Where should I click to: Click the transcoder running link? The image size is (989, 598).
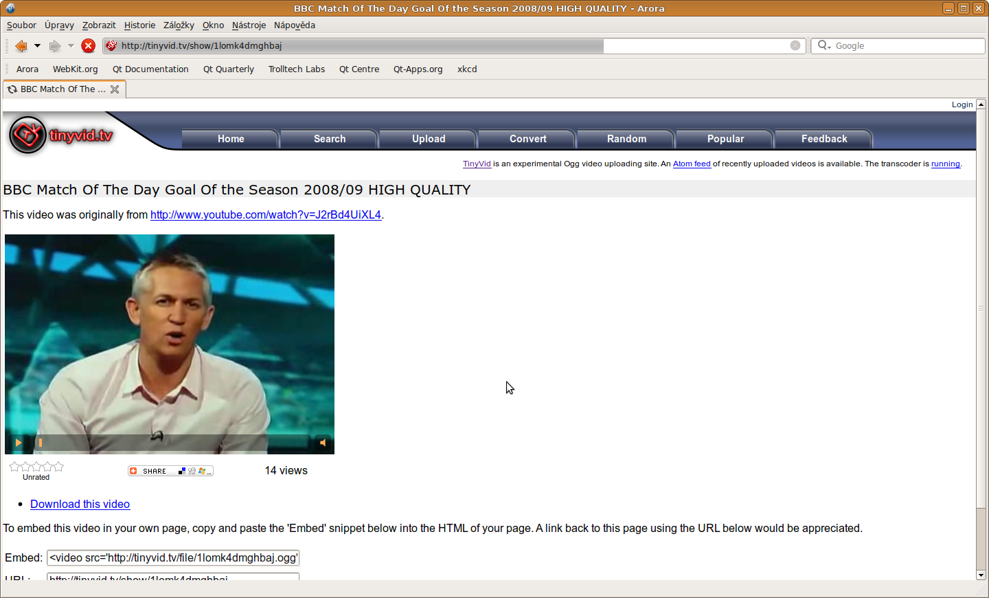946,164
